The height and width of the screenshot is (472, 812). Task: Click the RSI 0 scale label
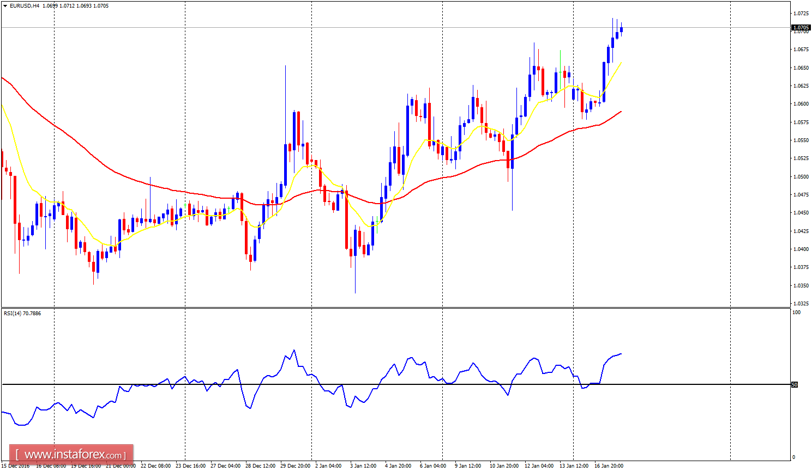(793, 457)
